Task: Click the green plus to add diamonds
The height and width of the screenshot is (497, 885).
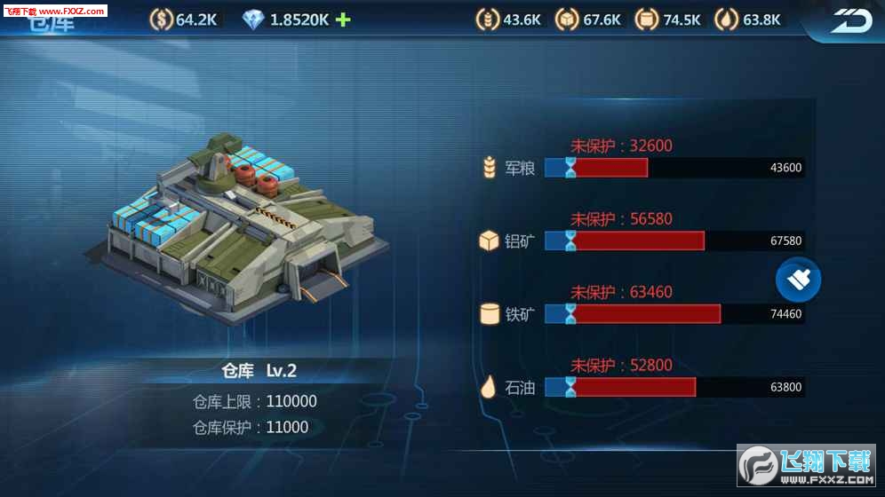Action: click(343, 20)
